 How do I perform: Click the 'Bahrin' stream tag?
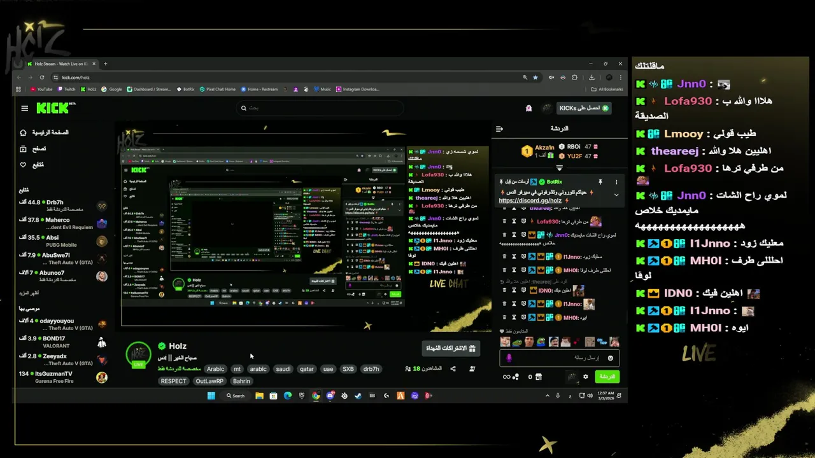(241, 381)
